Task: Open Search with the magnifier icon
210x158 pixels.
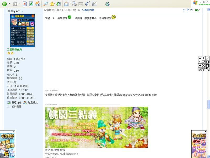Action: (x=45, y=4)
